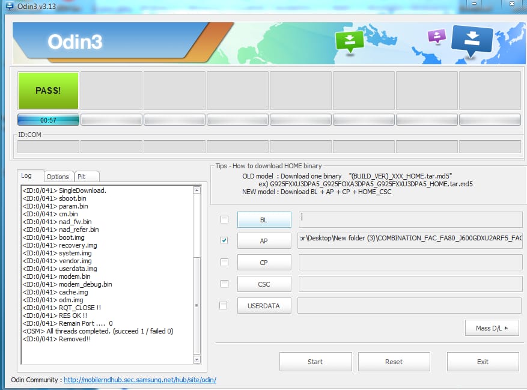
Task: Select log line 'cache.img'
Action: [x=55, y=292]
